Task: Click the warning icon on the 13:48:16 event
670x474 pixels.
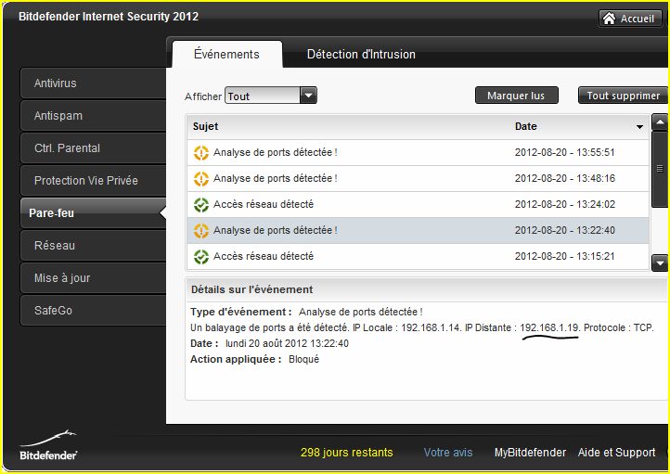Action: [200, 178]
